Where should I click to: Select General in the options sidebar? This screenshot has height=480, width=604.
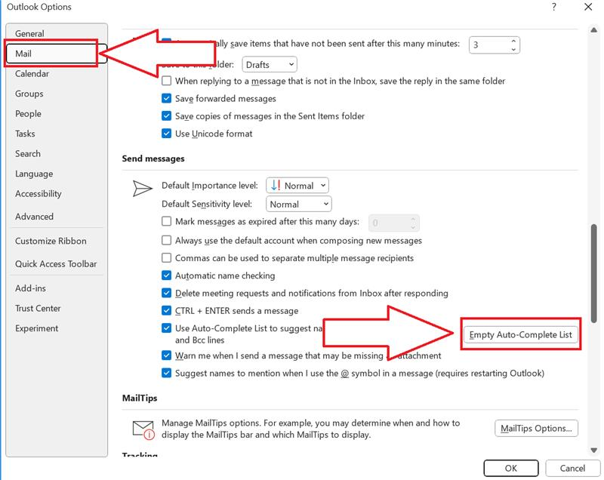click(x=29, y=33)
